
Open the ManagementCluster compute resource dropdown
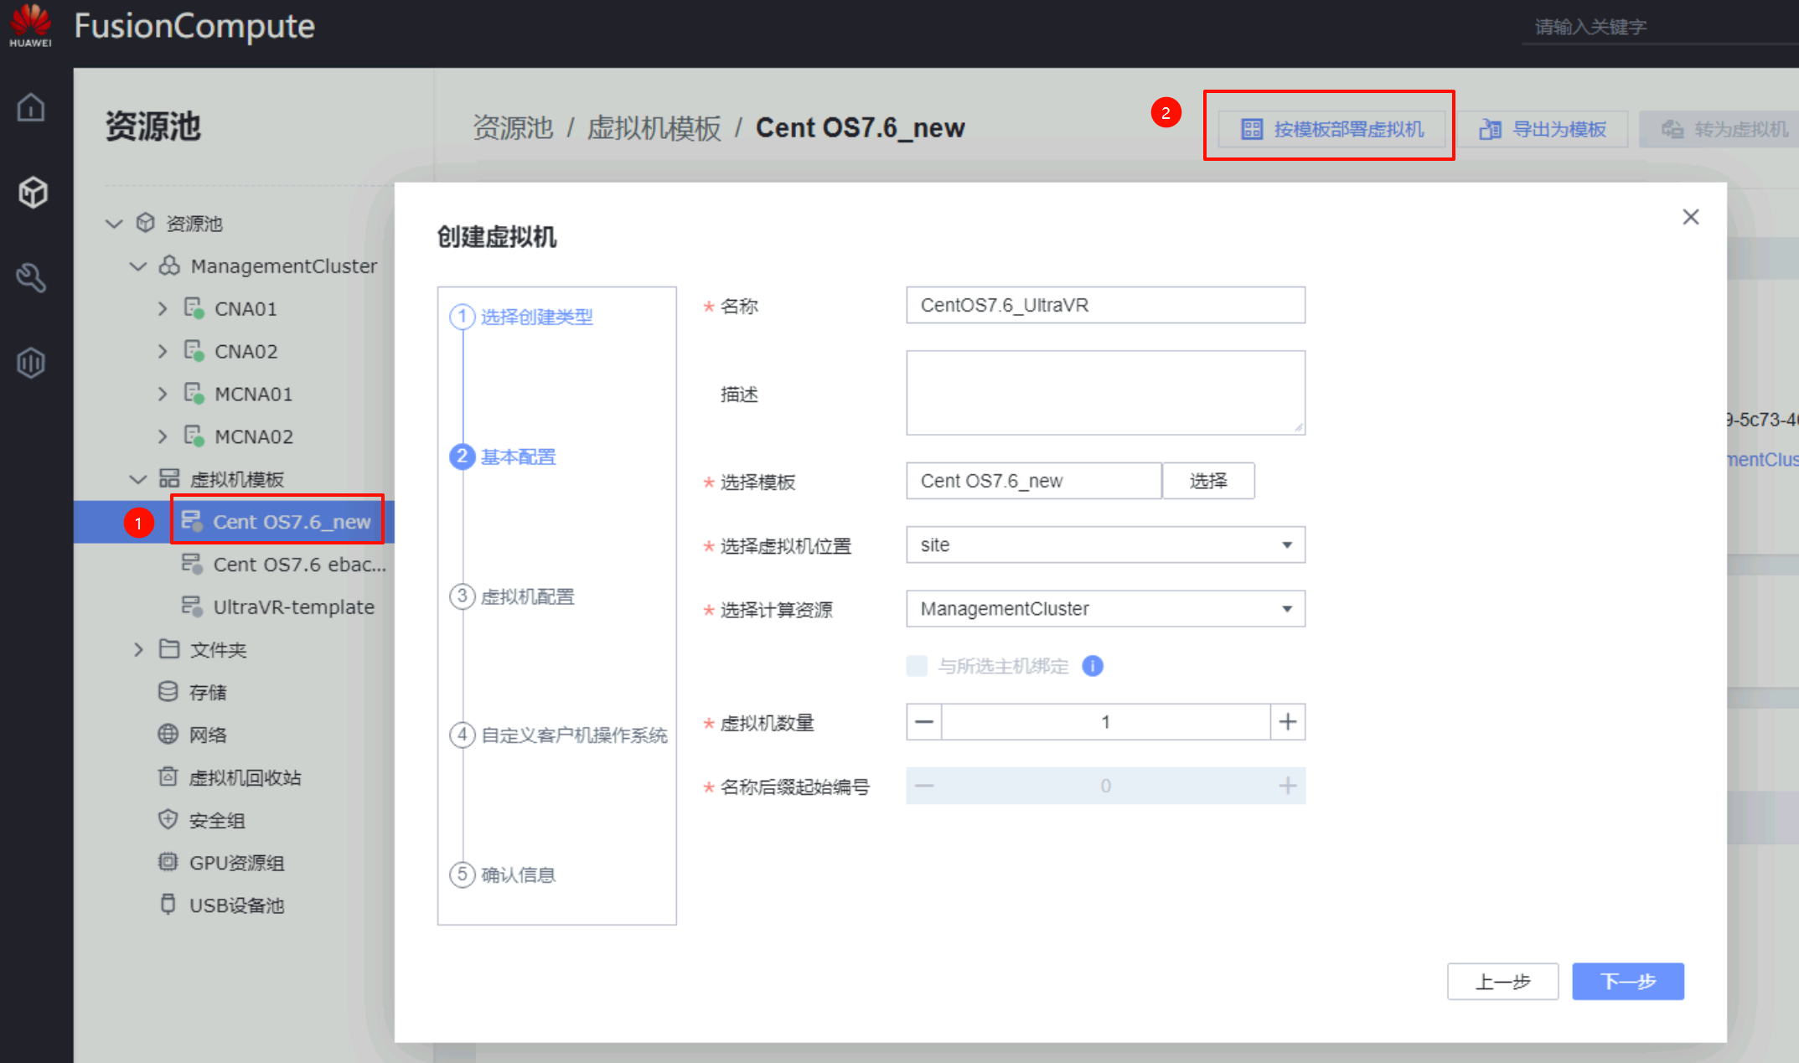(1104, 609)
